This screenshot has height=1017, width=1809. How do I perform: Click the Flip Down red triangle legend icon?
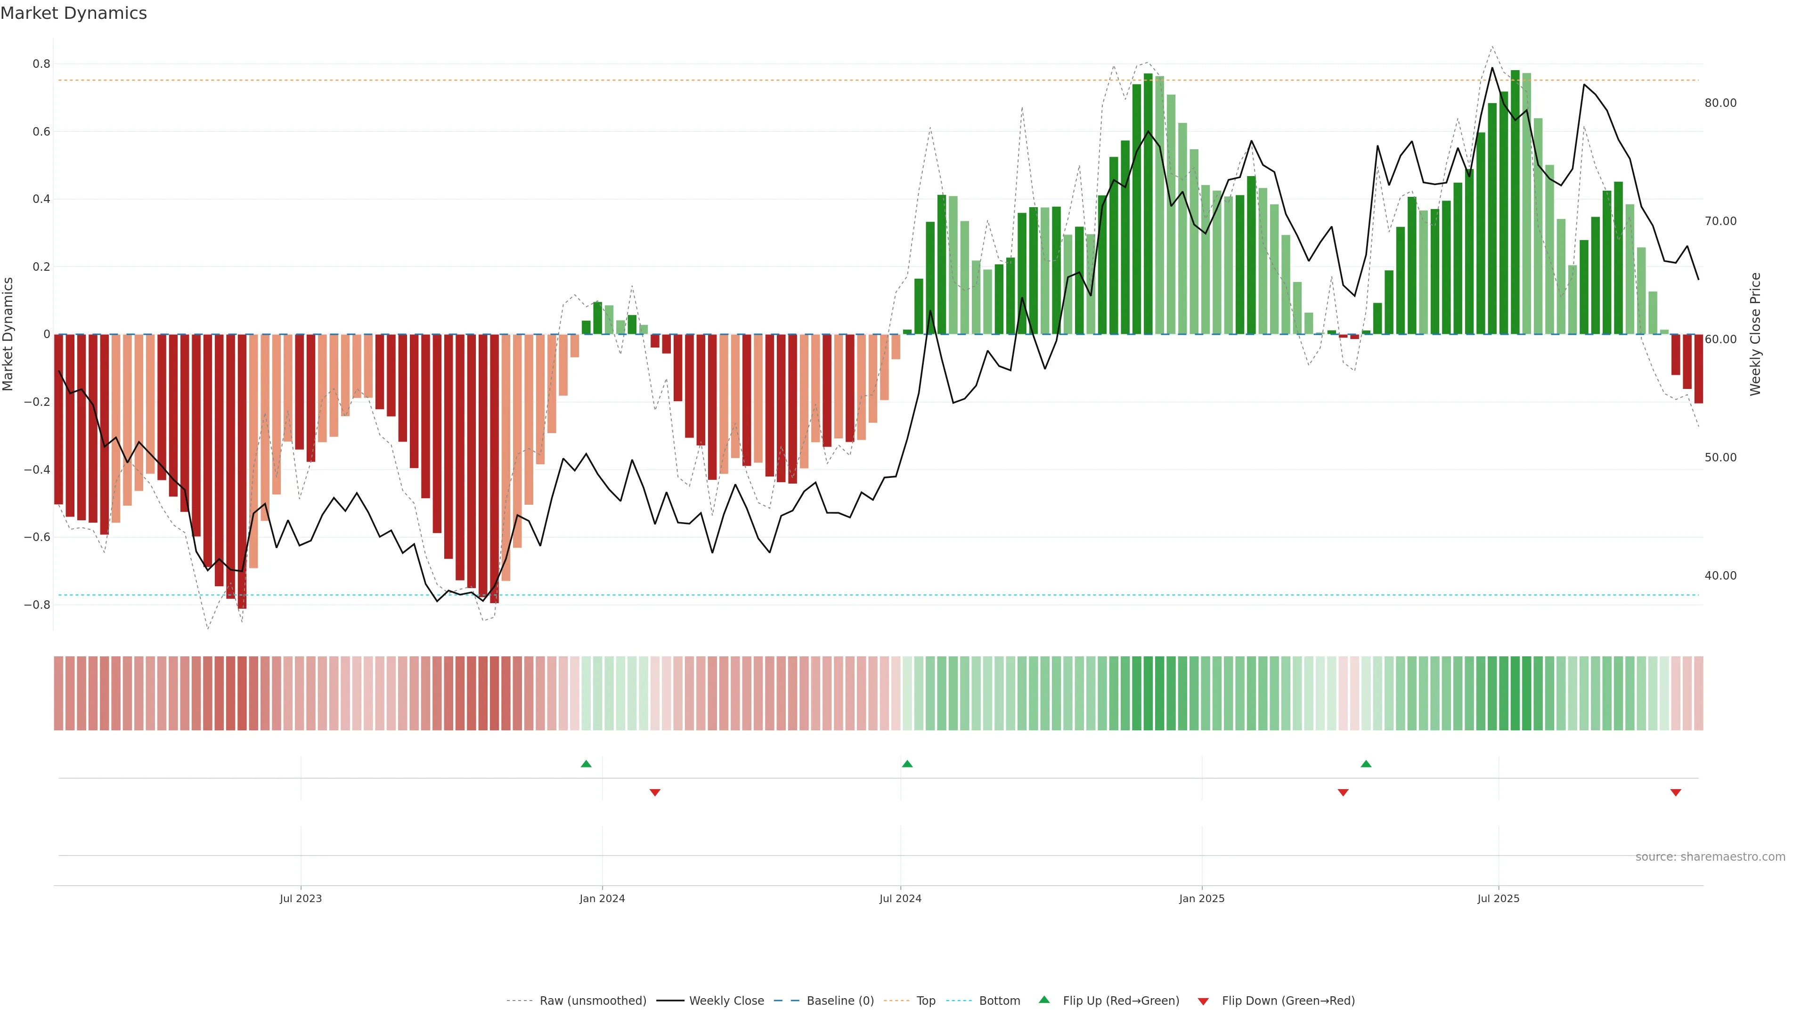(x=1204, y=1001)
